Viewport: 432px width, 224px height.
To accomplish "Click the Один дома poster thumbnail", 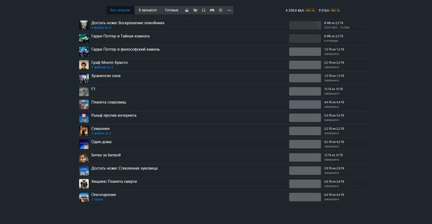I will click(x=84, y=144).
